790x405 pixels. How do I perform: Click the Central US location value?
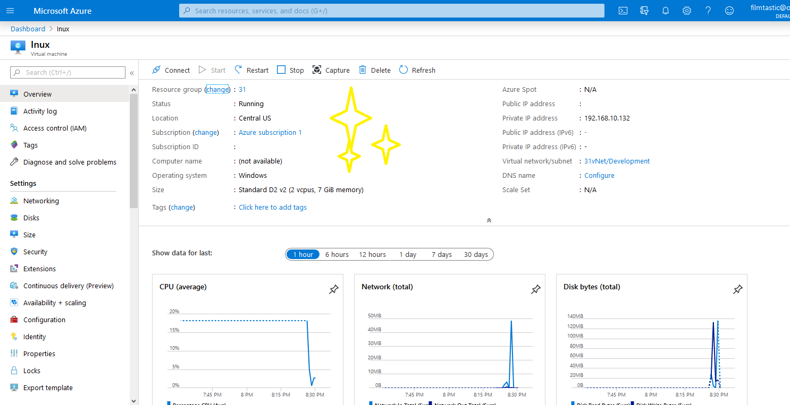(255, 118)
